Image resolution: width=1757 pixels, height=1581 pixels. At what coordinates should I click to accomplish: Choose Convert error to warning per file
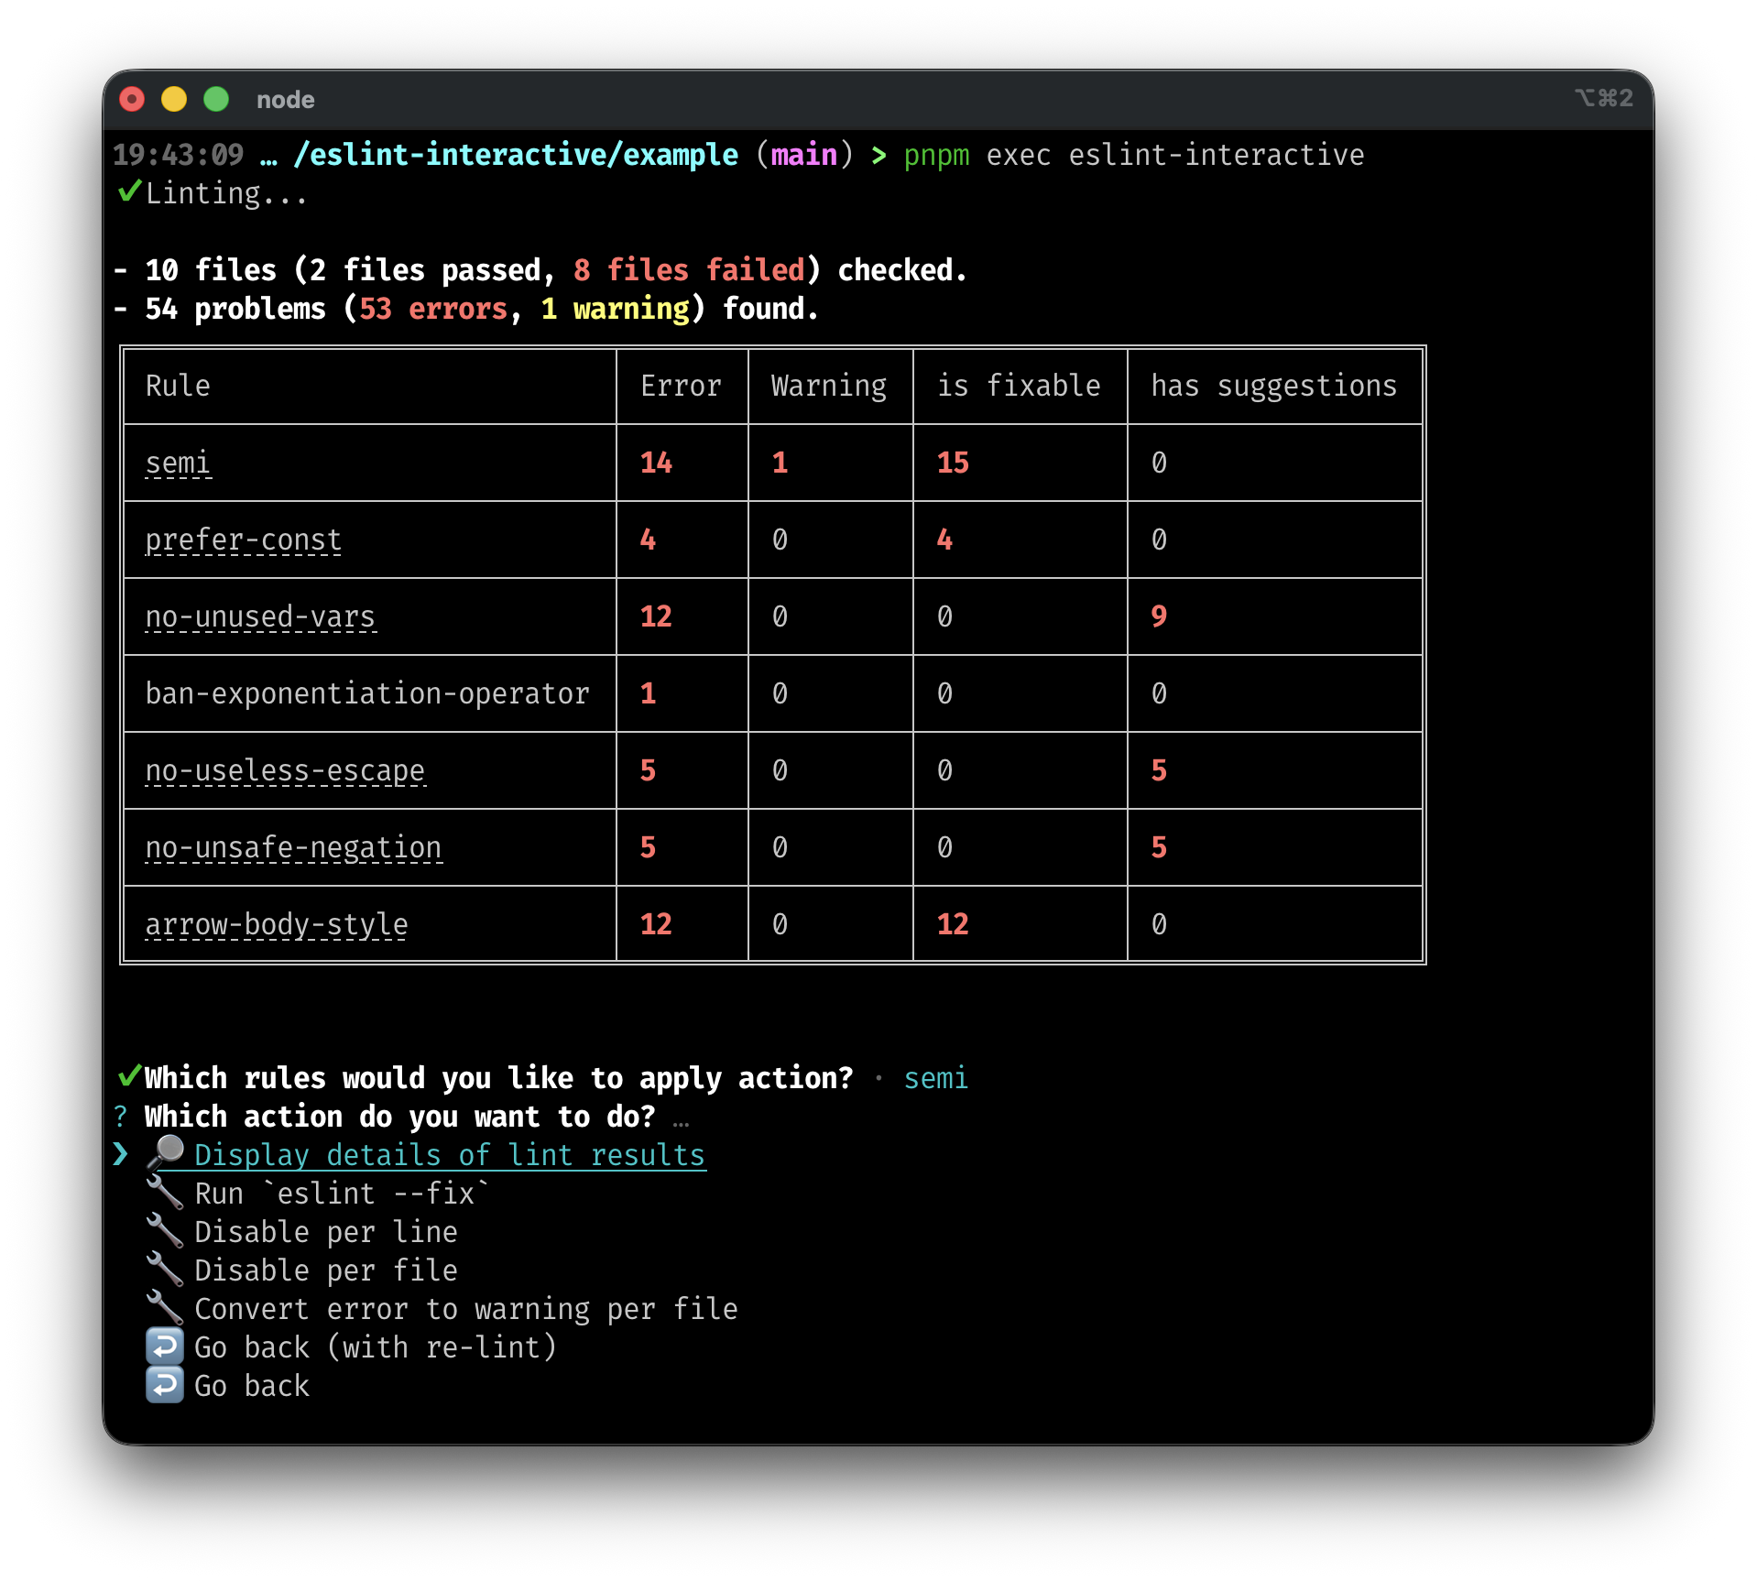[466, 1309]
